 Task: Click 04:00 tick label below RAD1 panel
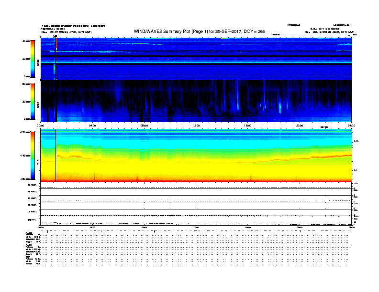[92, 125]
